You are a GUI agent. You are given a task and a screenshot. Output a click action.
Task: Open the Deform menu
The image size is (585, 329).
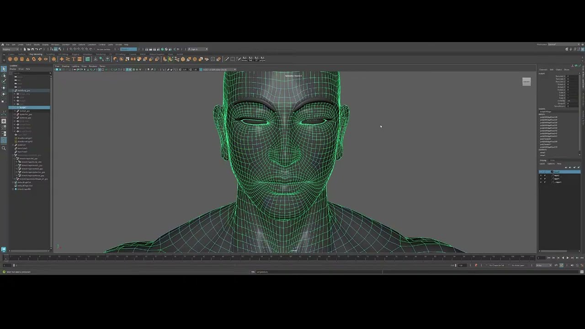(82, 45)
